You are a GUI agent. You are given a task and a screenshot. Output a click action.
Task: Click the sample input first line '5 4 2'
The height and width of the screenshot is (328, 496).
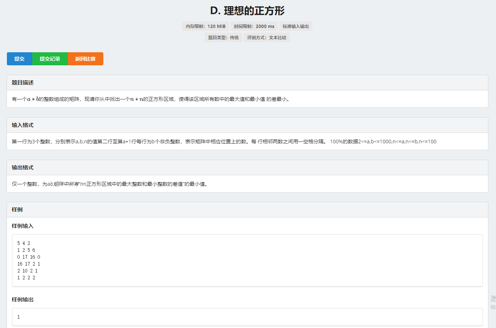tap(24, 243)
